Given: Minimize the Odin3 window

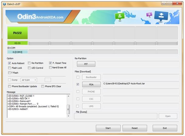Looking at the screenshot, I should [x=164, y=3].
